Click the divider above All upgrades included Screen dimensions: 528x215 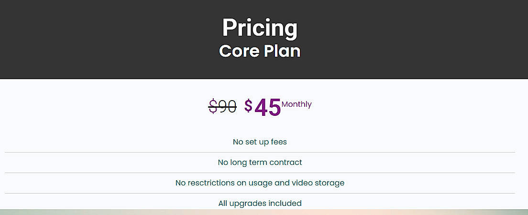[260, 193]
